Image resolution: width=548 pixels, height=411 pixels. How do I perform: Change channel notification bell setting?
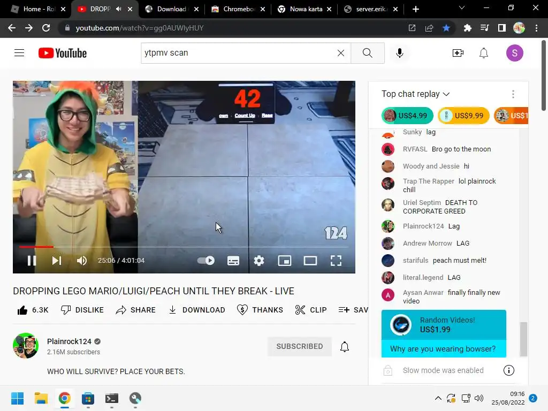coord(345,346)
